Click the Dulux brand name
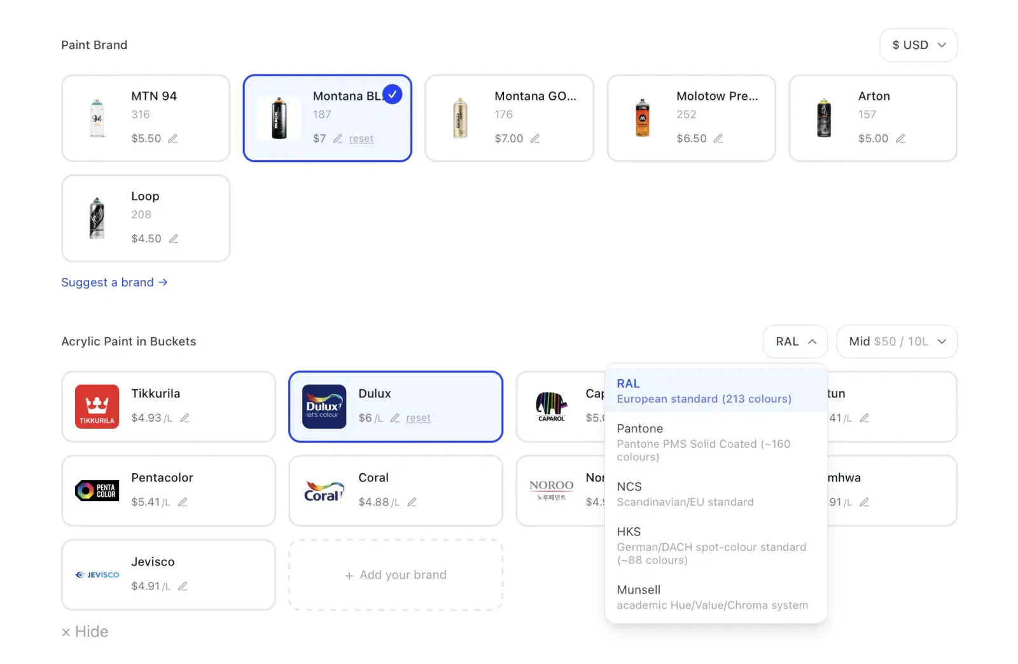This screenshot has height=664, width=1018. 375,394
